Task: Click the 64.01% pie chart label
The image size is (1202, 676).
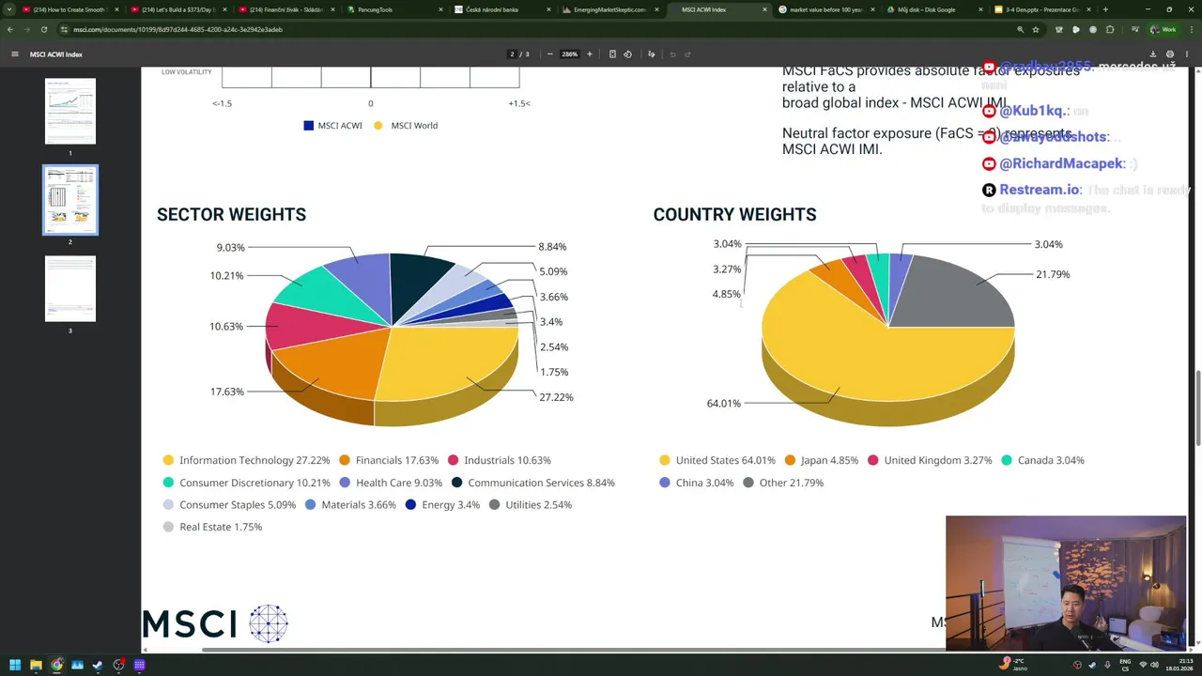Action: (723, 404)
